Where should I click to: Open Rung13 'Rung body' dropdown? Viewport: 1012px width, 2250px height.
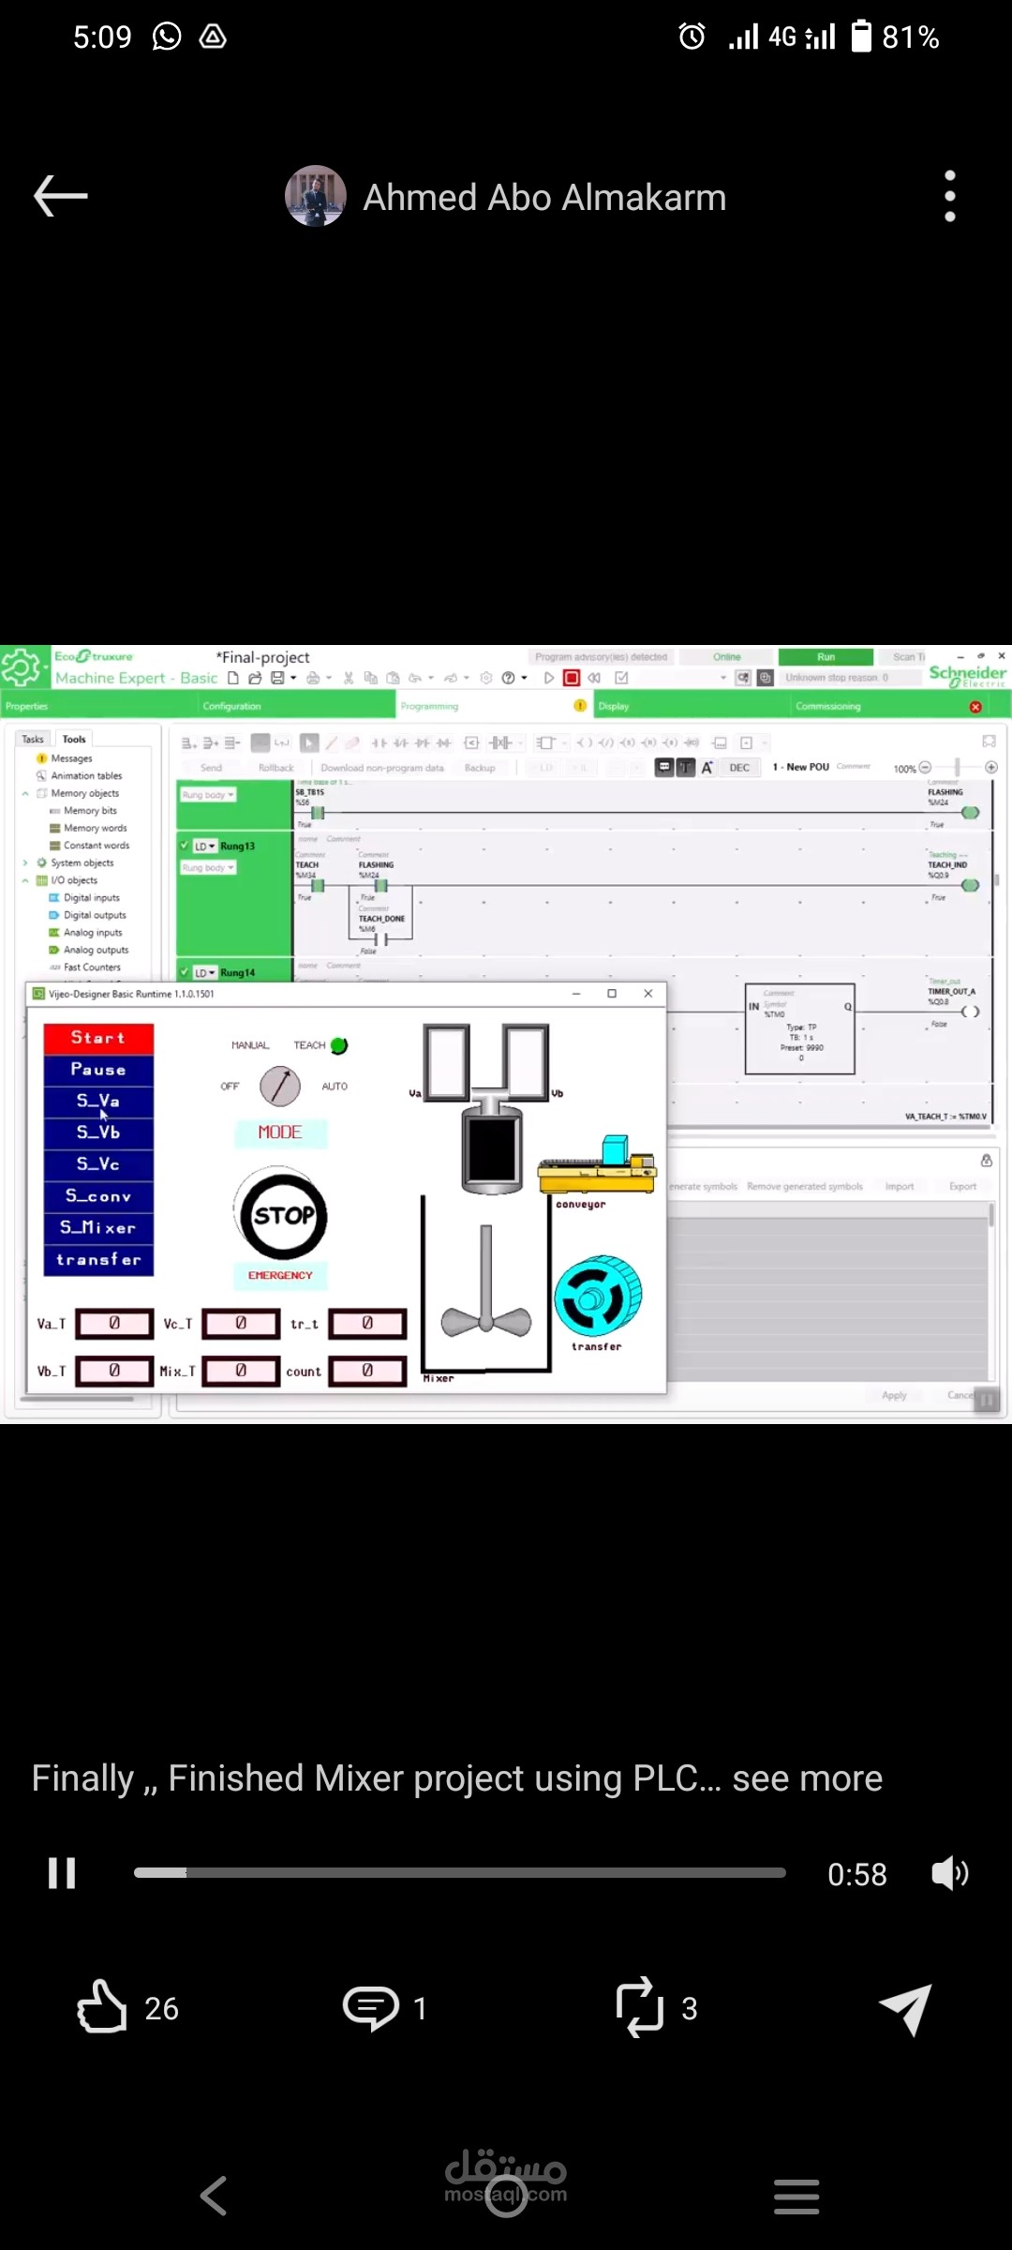click(x=208, y=868)
